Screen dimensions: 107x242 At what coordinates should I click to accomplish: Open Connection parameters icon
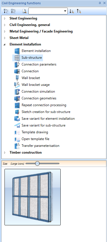(x=17, y=64)
